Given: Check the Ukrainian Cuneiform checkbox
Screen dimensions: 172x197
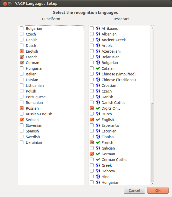Looking at the screenshot, I should (22, 143).
